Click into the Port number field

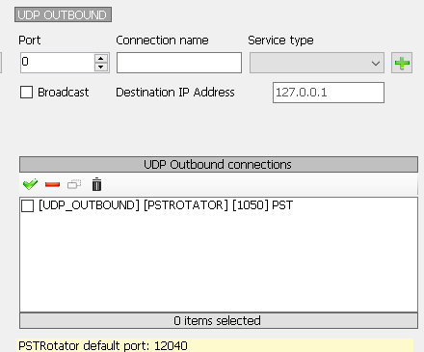pyautogui.click(x=57, y=63)
